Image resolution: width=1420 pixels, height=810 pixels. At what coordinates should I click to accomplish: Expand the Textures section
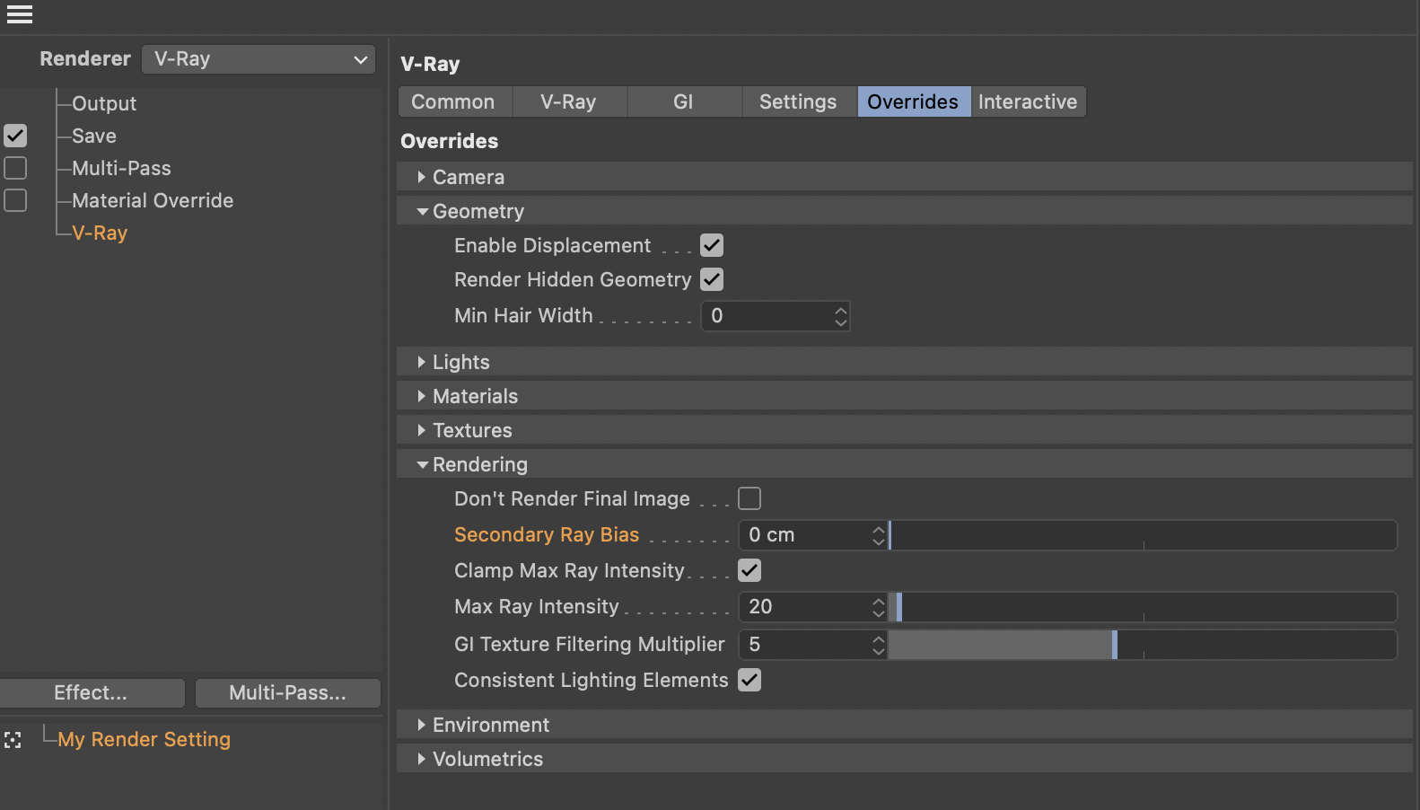tap(905, 430)
